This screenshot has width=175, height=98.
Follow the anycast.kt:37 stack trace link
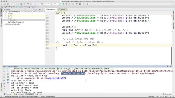56,78
